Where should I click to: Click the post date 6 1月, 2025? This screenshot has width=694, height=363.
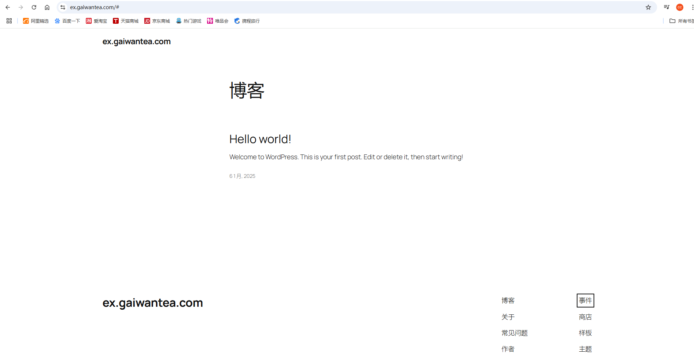coord(242,176)
